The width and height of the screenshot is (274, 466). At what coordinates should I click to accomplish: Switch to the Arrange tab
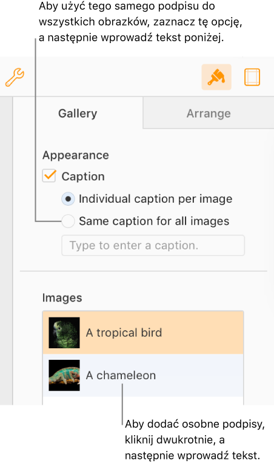209,113
